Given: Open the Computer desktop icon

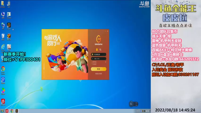Looking at the screenshot, I should (x=3, y=15).
